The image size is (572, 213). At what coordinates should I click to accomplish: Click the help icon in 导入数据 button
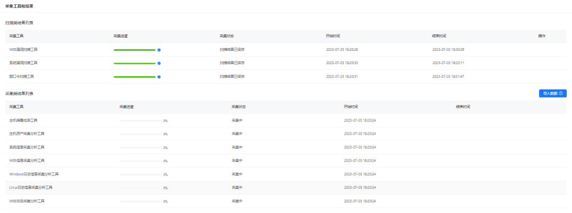[x=561, y=93]
